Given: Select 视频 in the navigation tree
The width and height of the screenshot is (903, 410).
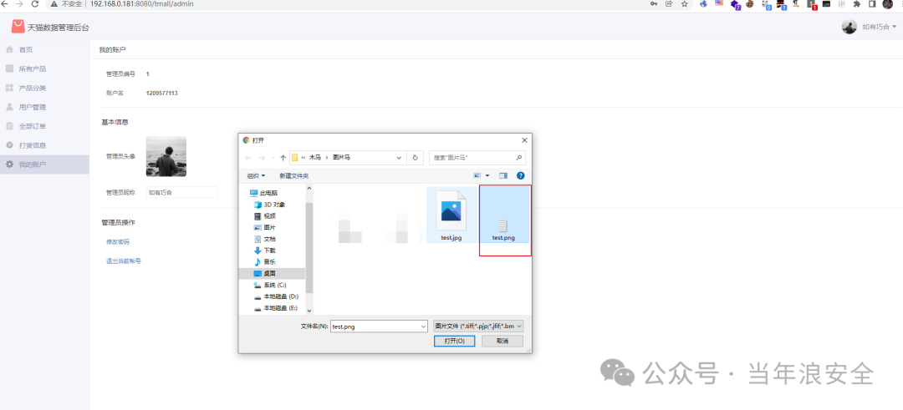Looking at the screenshot, I should pyautogui.click(x=265, y=216).
